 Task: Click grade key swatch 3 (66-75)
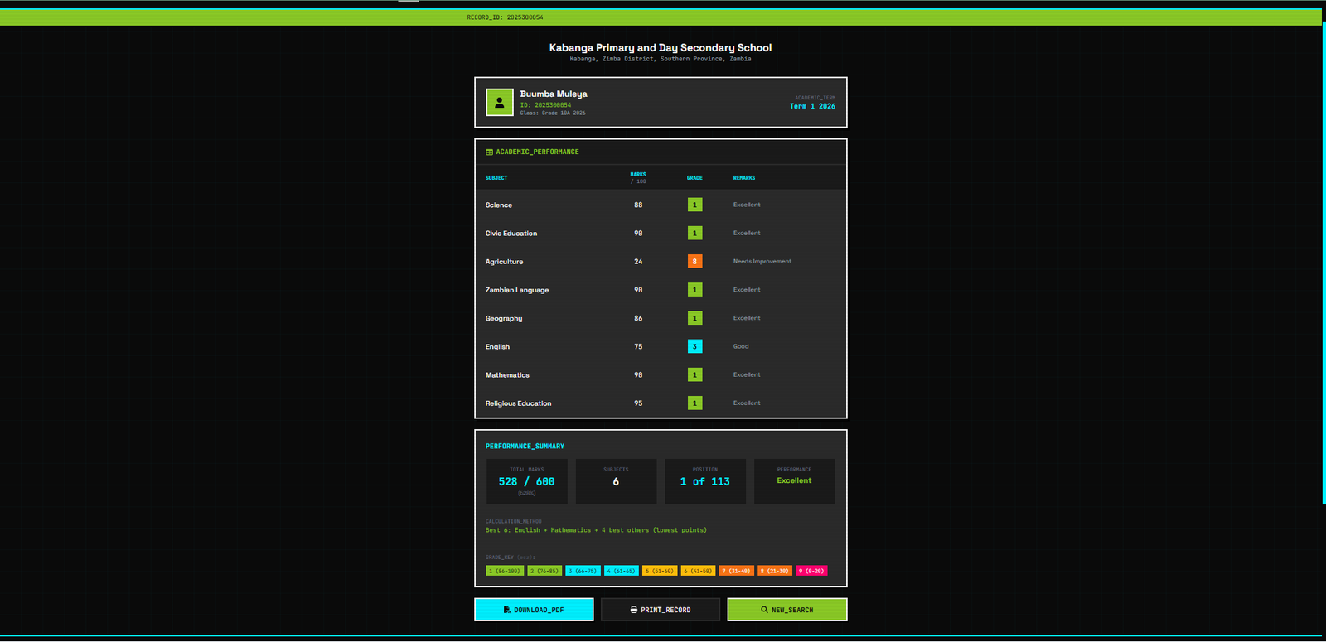point(583,571)
